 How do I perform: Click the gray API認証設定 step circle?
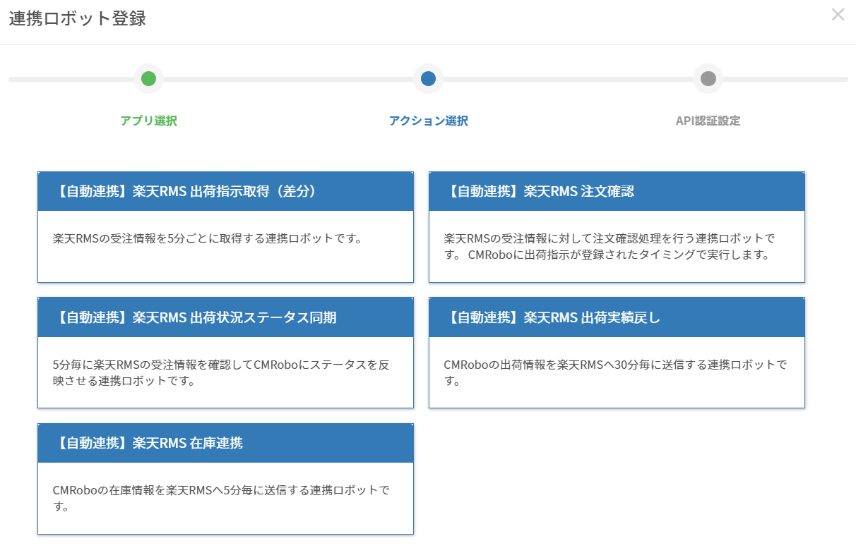click(x=708, y=79)
